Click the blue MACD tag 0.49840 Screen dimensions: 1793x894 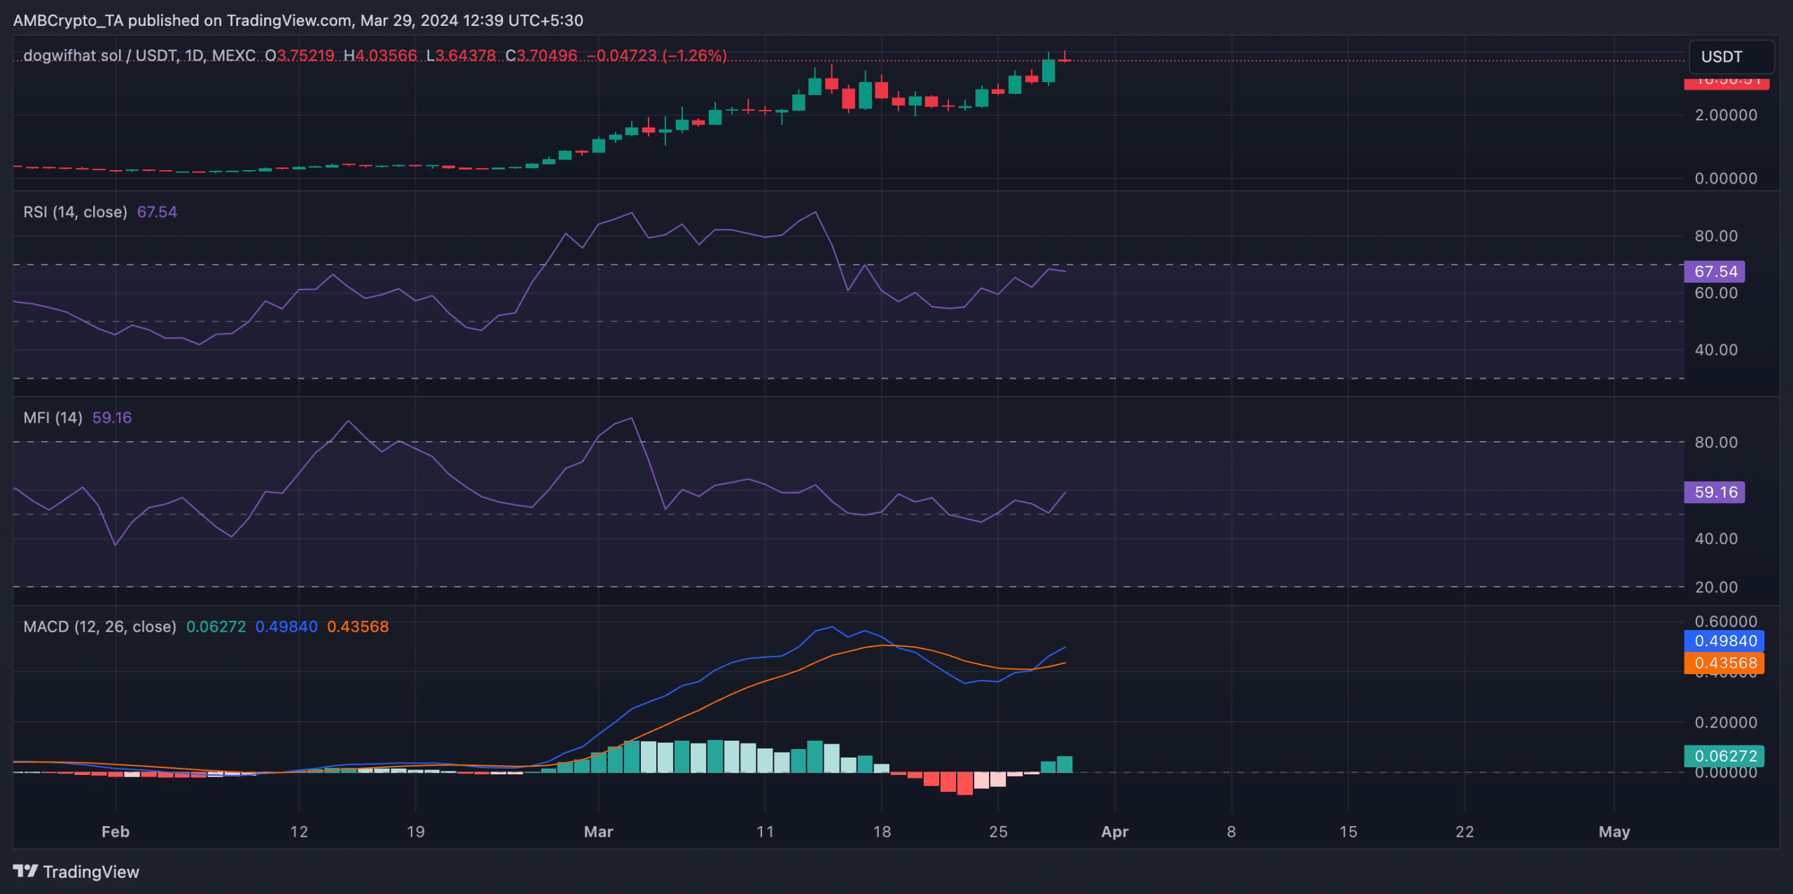coord(1724,641)
